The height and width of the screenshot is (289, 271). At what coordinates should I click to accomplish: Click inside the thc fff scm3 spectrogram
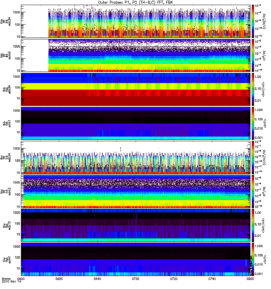coord(136,191)
